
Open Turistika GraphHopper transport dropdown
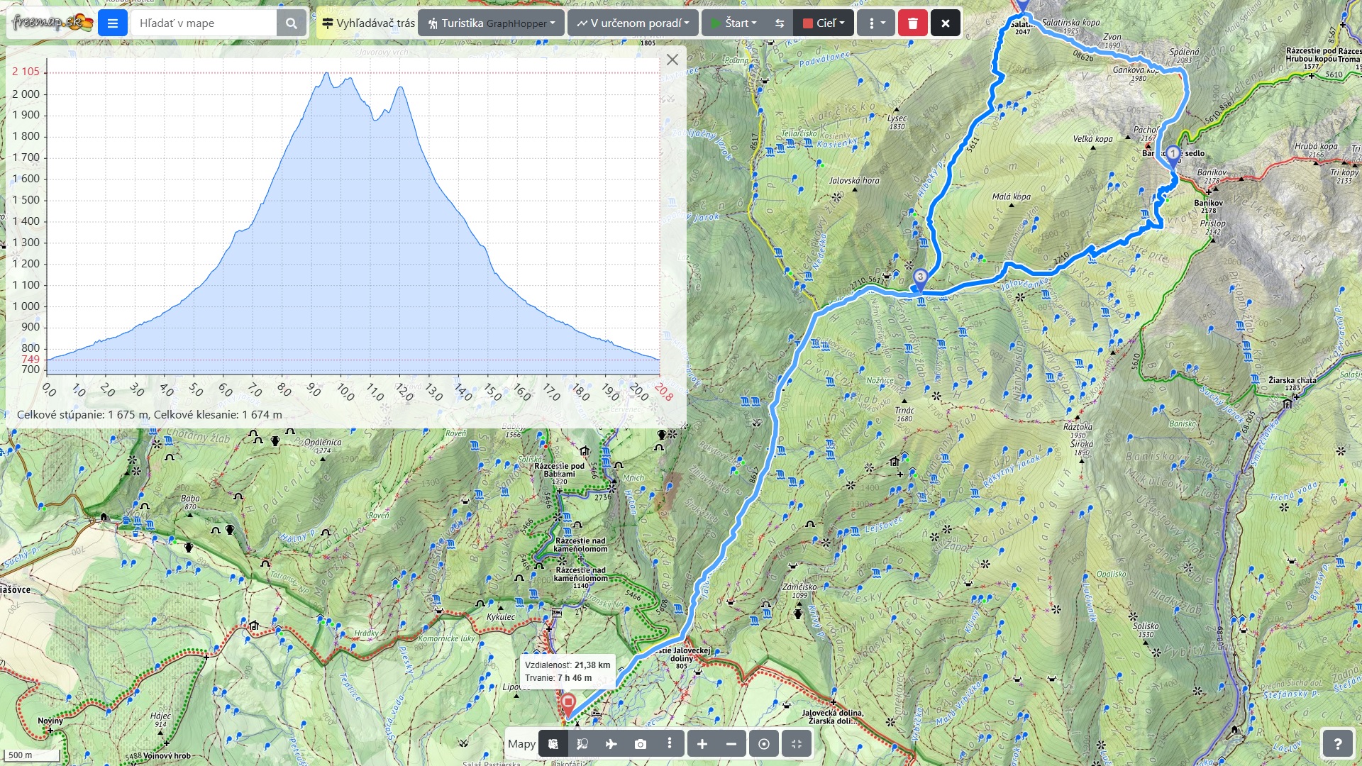pos(491,23)
